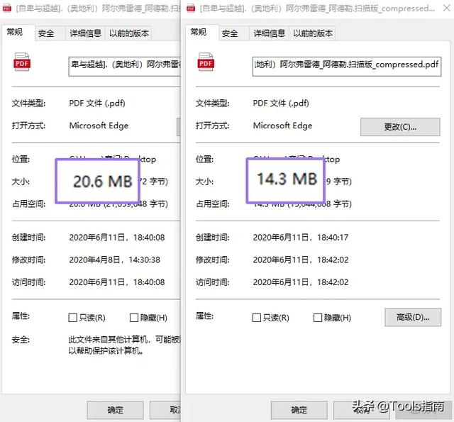Click 此文件来自其他计算机 security notice text
This screenshot has width=454, height=422.
coord(124,345)
